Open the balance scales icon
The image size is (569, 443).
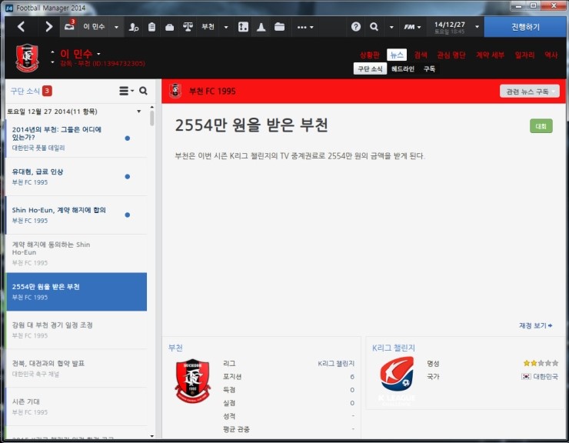click(188, 27)
